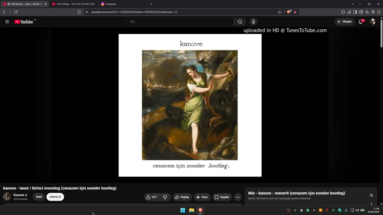Open NVIDIA tray icon
Screen dimensions: 383x215
point(295,210)
